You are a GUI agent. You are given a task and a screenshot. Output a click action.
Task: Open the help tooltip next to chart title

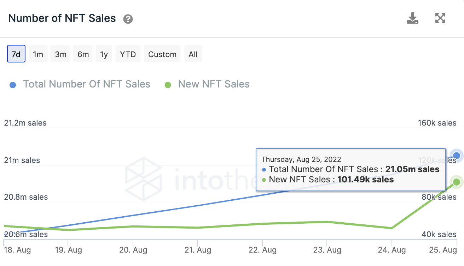[128, 18]
